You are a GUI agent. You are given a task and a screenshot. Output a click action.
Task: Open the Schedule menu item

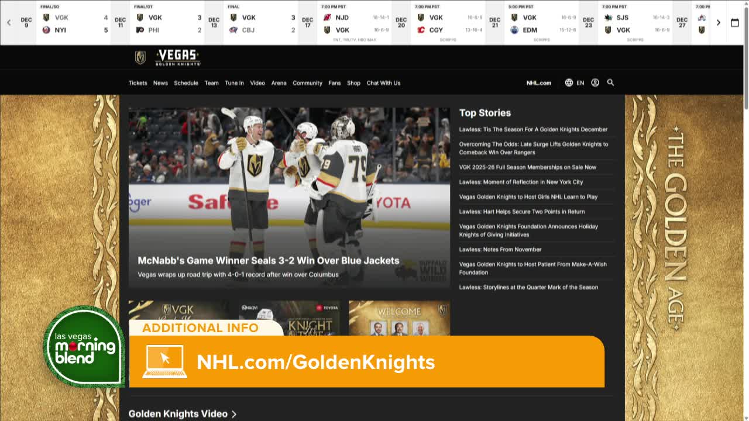(186, 83)
